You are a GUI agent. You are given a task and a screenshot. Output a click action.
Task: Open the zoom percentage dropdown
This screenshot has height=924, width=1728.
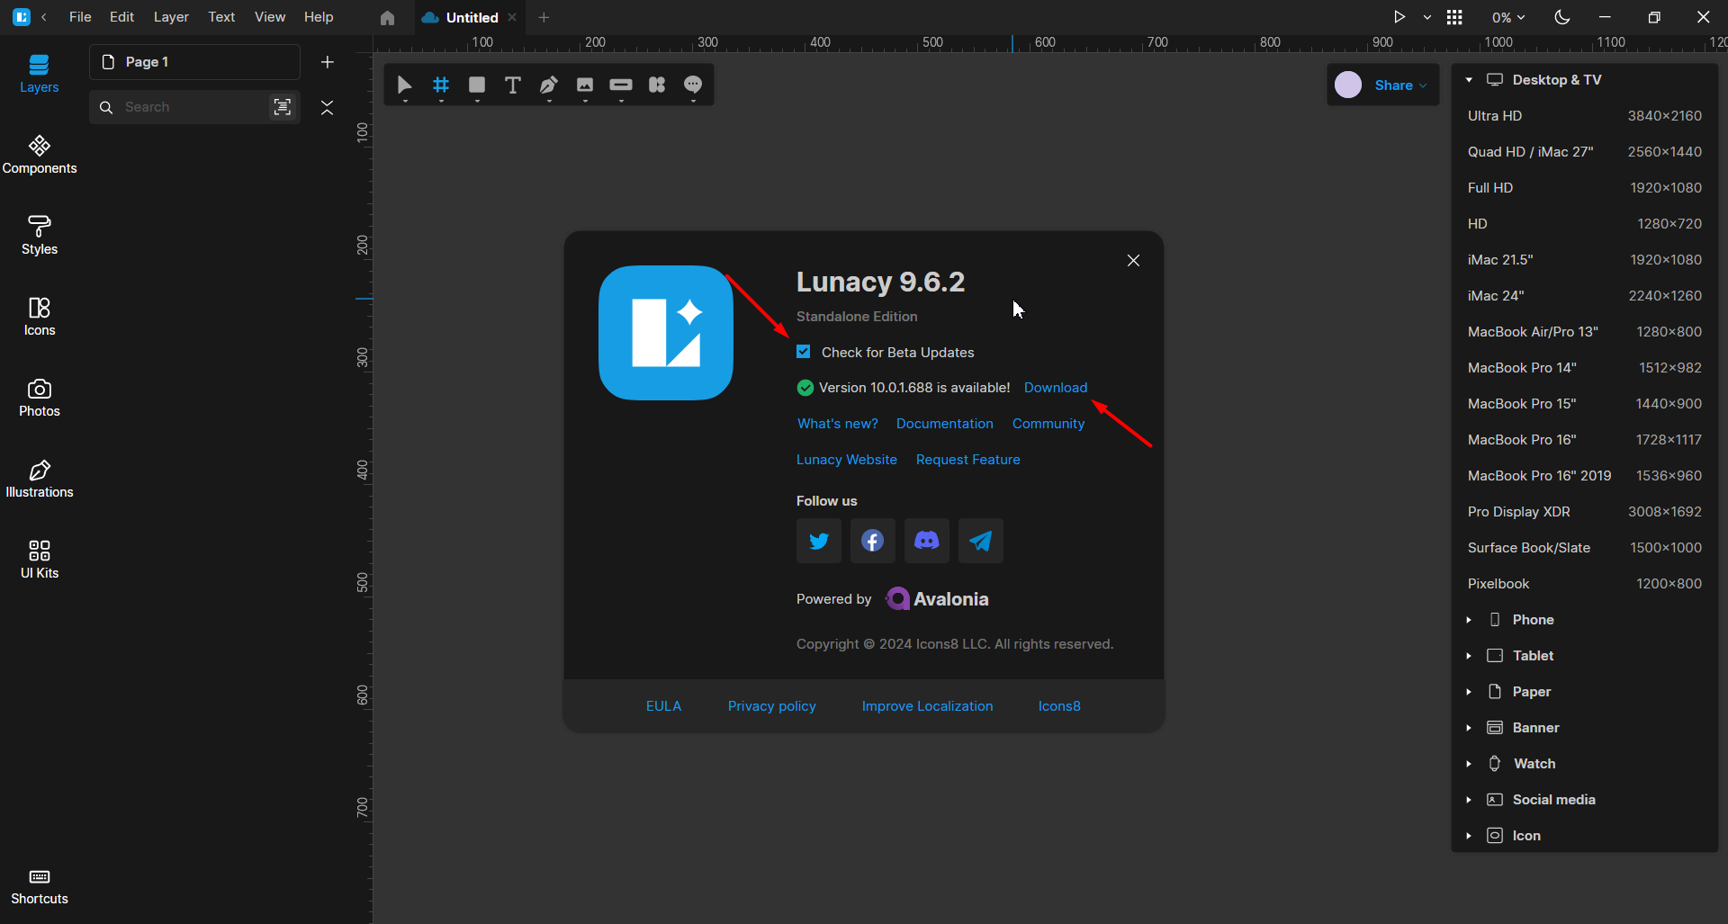pyautogui.click(x=1508, y=17)
